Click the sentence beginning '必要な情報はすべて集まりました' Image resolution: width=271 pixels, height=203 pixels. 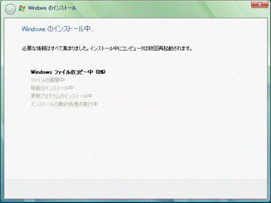pyautogui.click(x=107, y=49)
